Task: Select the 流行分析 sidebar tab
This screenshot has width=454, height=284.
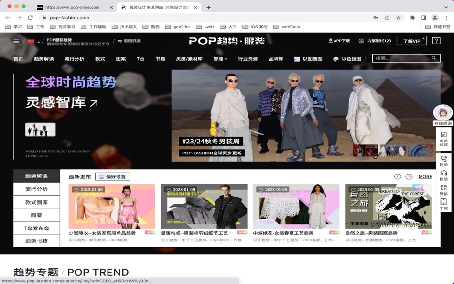Action: tap(36, 189)
